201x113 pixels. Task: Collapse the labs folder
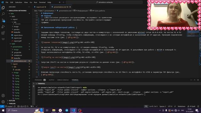[x=12, y=13]
